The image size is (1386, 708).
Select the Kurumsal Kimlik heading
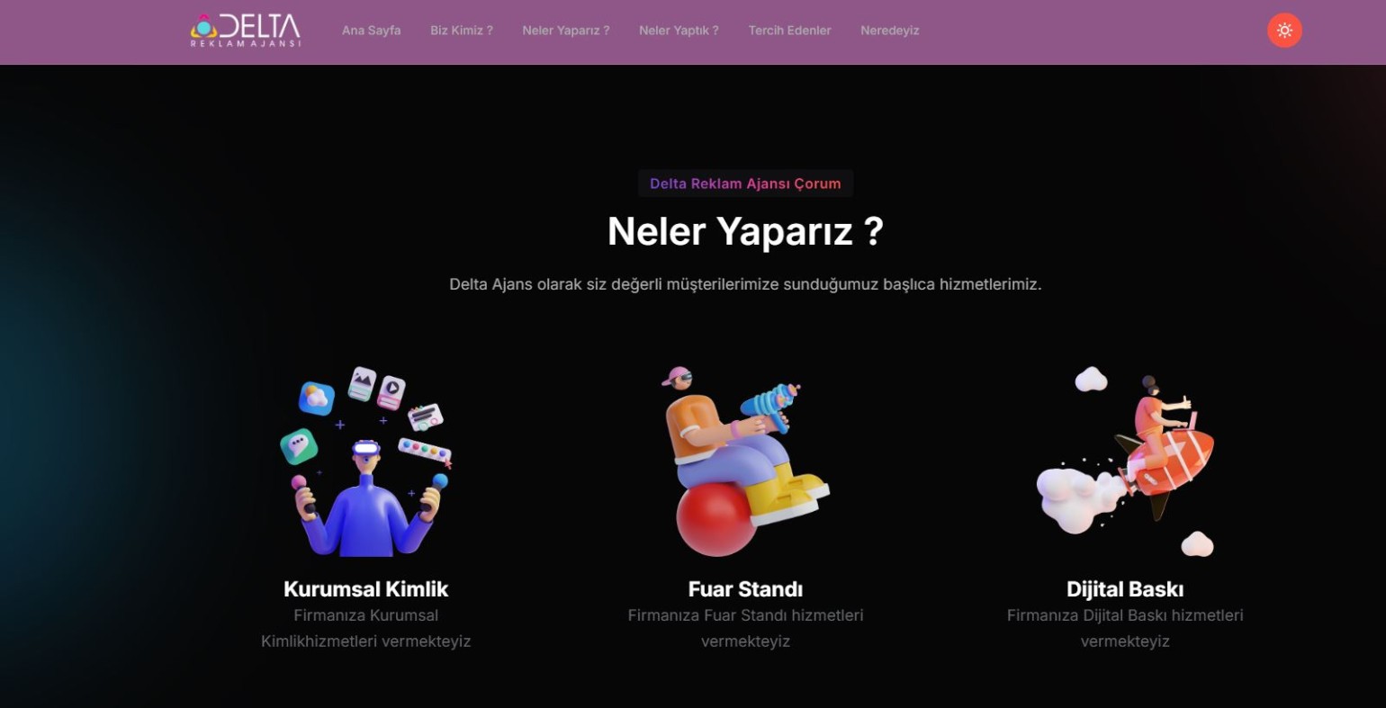366,589
